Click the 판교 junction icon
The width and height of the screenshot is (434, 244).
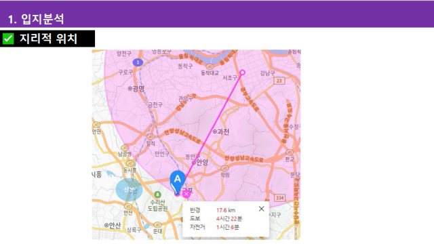click(290, 152)
